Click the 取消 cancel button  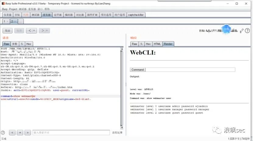click(x=19, y=31)
